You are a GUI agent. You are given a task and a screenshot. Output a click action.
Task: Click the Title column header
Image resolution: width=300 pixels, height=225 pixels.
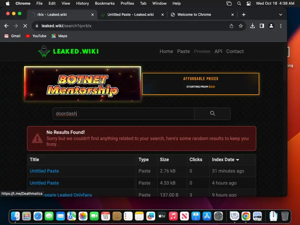pyautogui.click(x=35, y=160)
